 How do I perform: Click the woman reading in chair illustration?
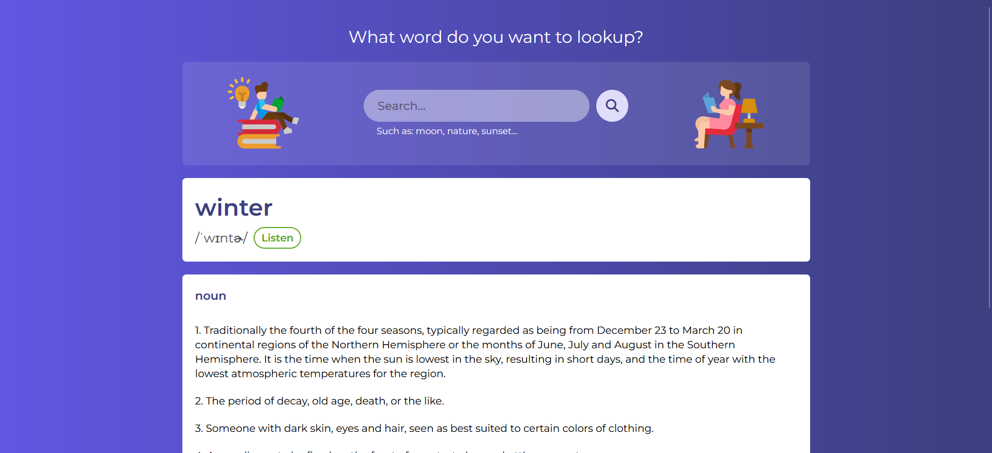(728, 114)
